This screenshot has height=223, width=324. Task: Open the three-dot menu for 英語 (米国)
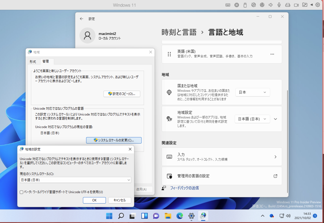tap(272, 54)
